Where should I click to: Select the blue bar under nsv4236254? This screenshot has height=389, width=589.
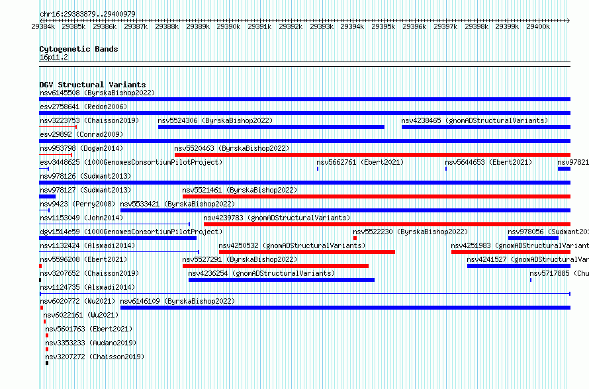pyautogui.click(x=281, y=280)
